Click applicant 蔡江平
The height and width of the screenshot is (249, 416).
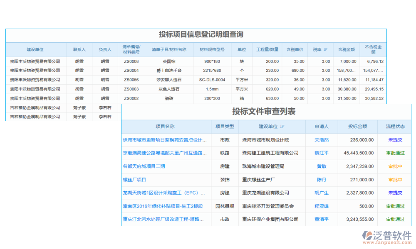point(320,153)
